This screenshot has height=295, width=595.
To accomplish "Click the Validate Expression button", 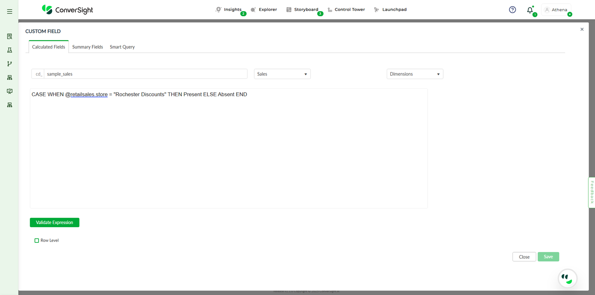I will [x=55, y=223].
